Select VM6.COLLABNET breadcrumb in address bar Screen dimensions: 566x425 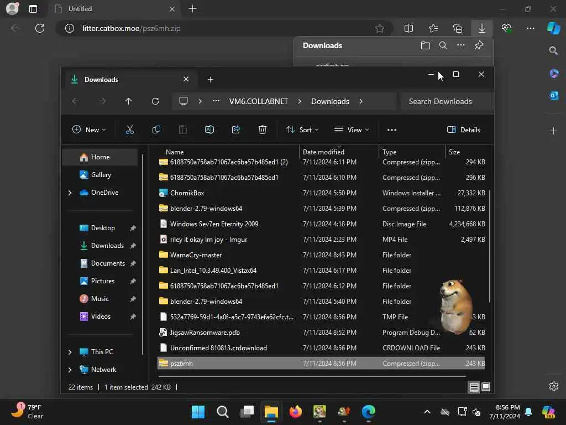pyautogui.click(x=259, y=102)
